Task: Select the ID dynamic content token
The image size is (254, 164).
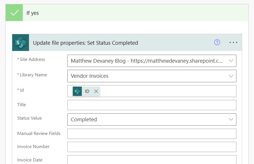Action: (x=87, y=91)
